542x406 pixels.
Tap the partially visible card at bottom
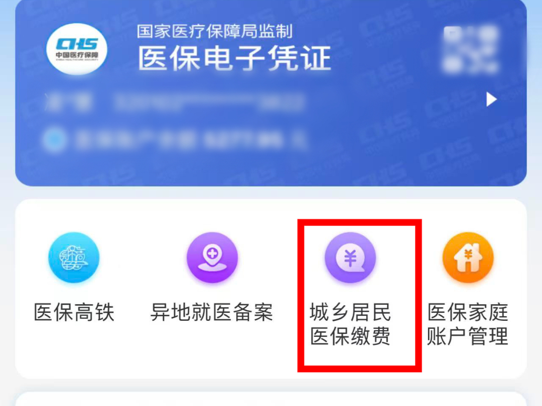point(271,399)
